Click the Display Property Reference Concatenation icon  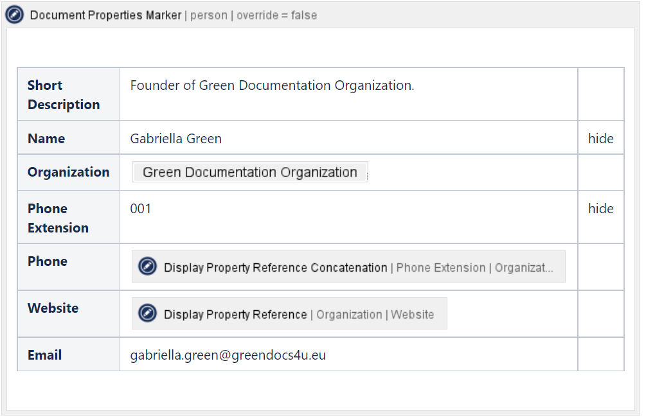pos(148,267)
